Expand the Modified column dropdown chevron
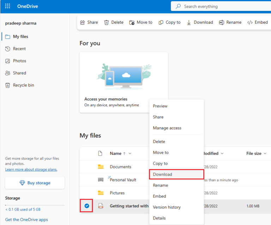This screenshot has width=271, height=225. [222, 153]
